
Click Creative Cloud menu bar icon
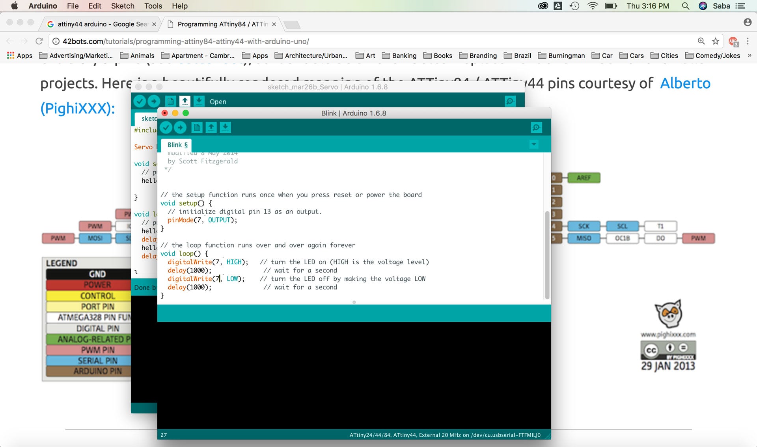(x=543, y=6)
